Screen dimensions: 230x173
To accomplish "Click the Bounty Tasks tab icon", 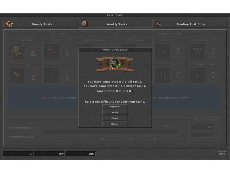I will coord(10,24).
